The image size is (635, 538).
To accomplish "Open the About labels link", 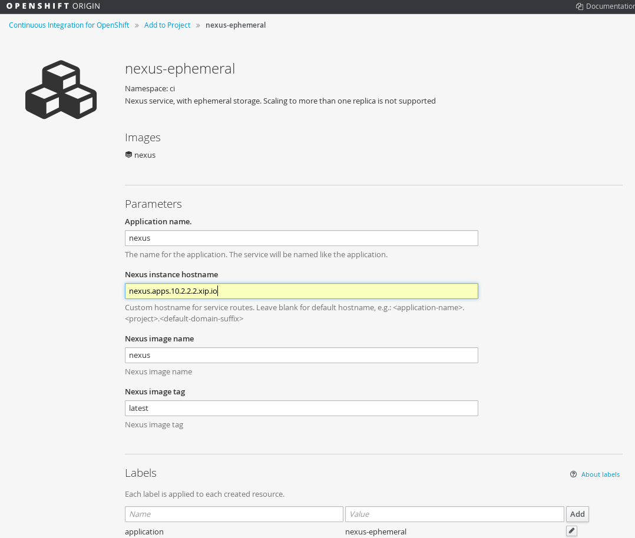I will (600, 474).
